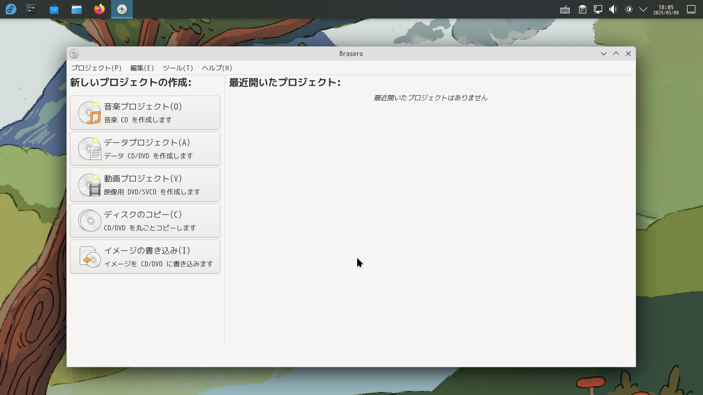This screenshot has height=395, width=703.
Task: Launch Firefox from the taskbar
Action: tap(99, 9)
